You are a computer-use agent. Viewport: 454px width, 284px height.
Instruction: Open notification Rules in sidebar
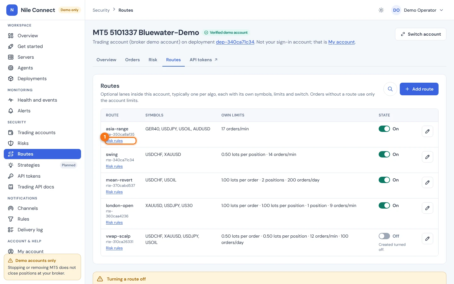click(42, 219)
